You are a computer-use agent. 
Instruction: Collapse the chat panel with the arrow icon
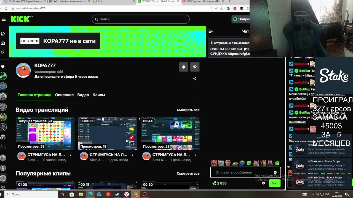tap(211, 31)
